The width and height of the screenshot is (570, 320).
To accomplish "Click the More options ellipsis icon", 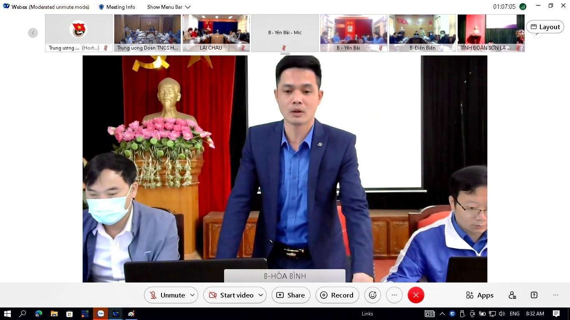I will pos(394,295).
